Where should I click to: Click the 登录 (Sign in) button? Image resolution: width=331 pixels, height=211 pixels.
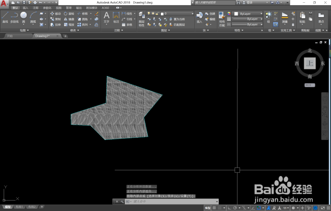(247, 3)
